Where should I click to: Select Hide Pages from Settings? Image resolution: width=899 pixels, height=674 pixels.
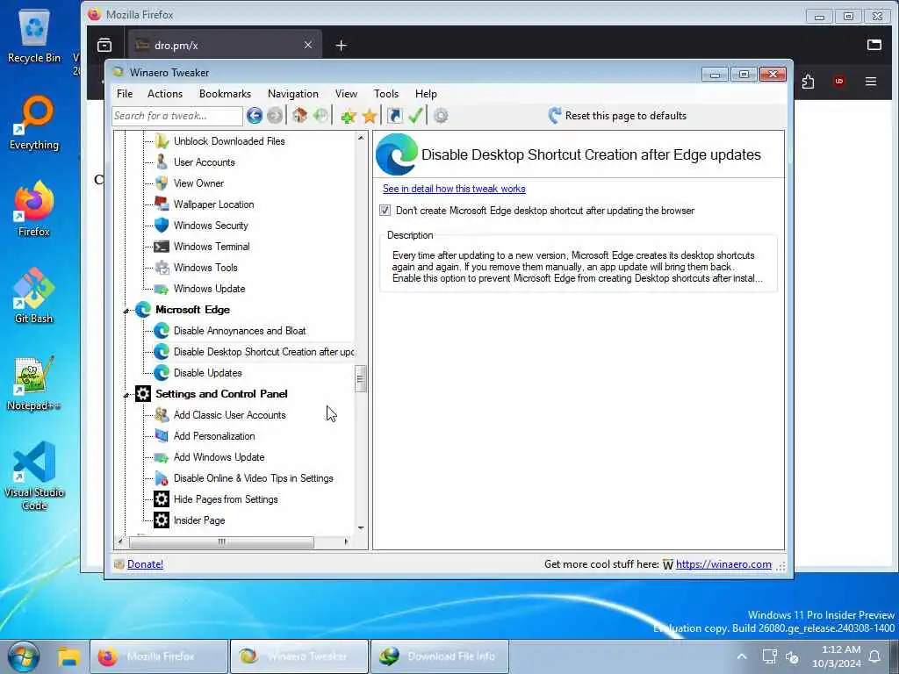coord(226,499)
